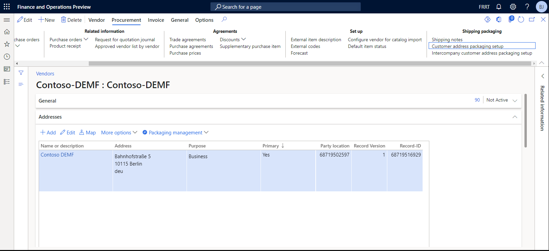Expand the Discounts dropdown
Viewport: 549px width, 251px height.
pos(233,40)
